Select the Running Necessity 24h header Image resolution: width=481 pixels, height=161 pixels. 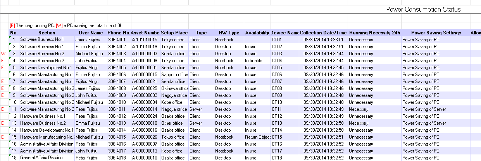374,33
